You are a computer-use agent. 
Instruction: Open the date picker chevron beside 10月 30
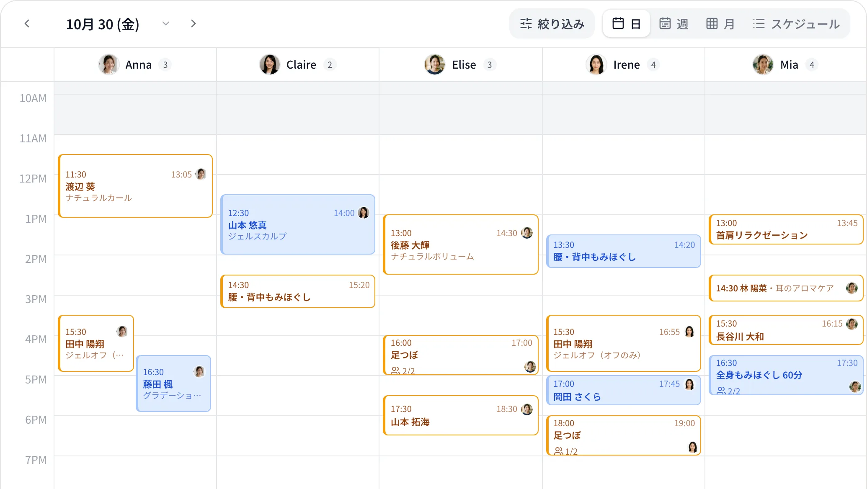click(x=166, y=24)
